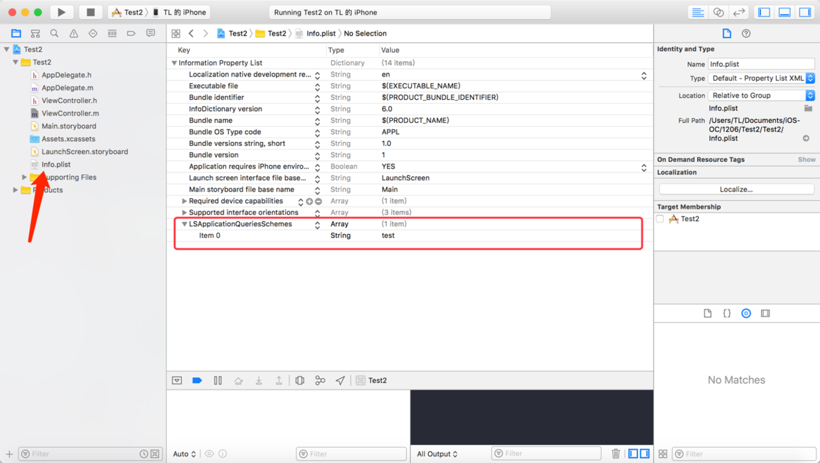Screen dimensions: 820x463
Task: Expand Required device capabilities array
Action: click(184, 201)
